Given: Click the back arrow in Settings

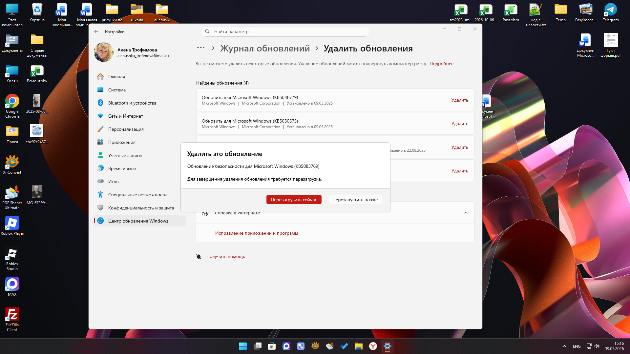Looking at the screenshot, I should tap(96, 31).
